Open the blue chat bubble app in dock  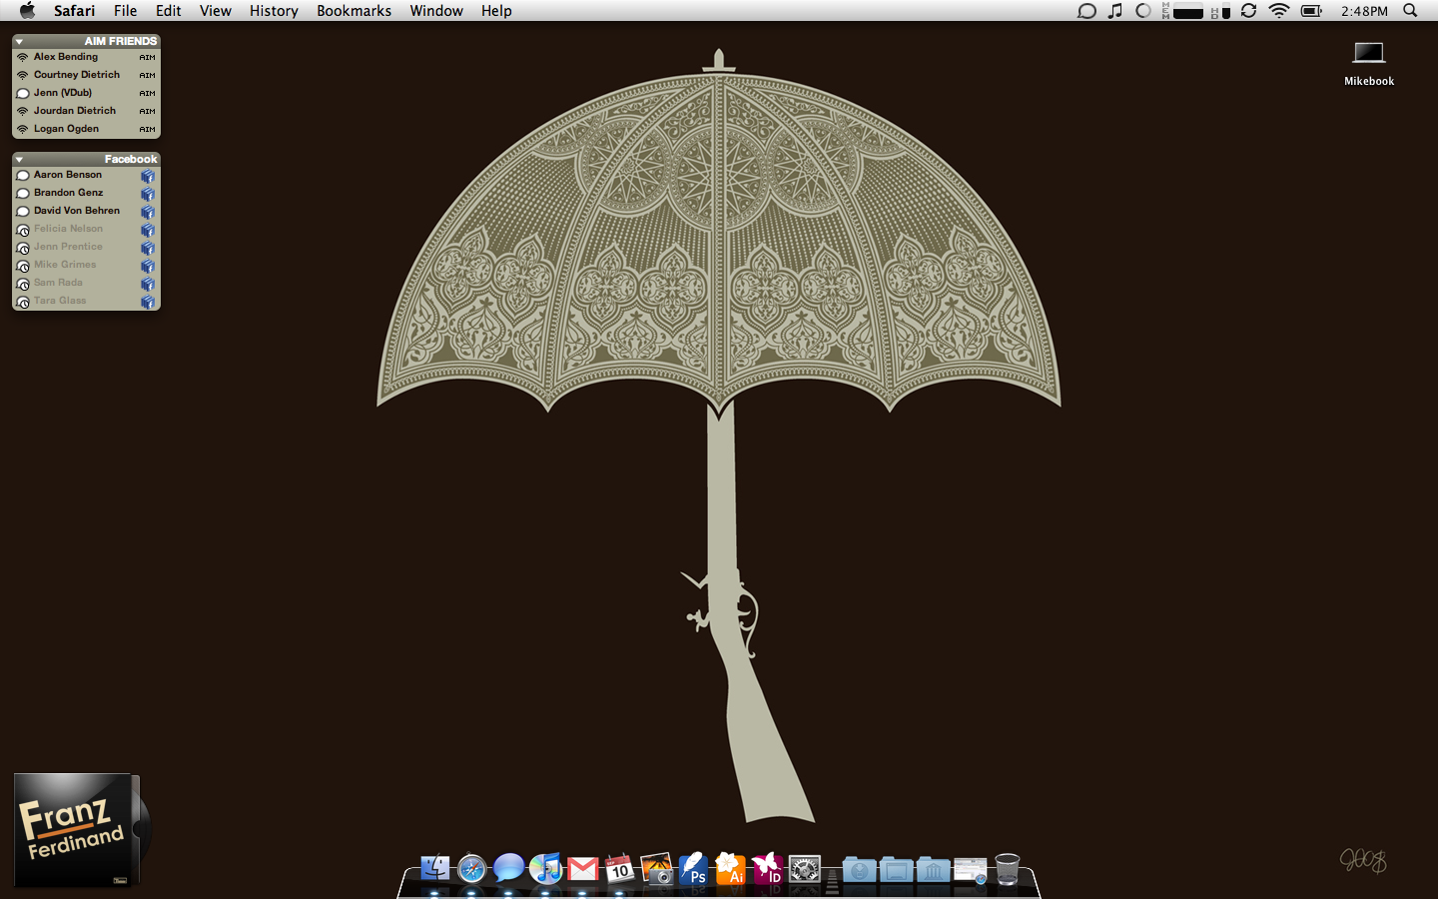click(x=508, y=868)
